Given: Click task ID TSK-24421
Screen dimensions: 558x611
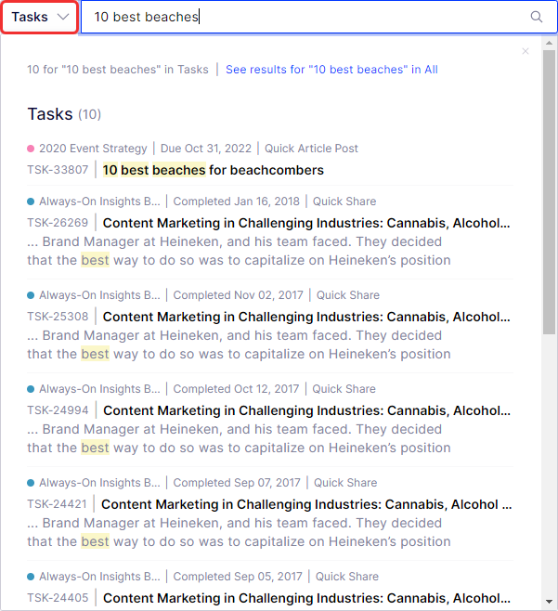Looking at the screenshot, I should click(x=57, y=504).
